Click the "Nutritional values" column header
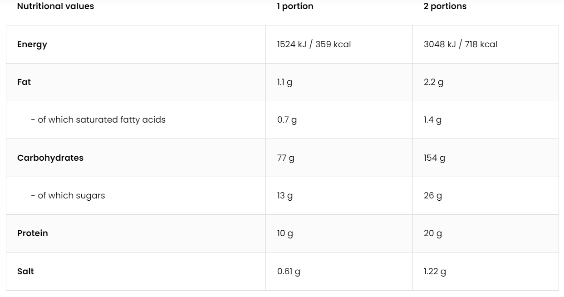 click(x=55, y=6)
